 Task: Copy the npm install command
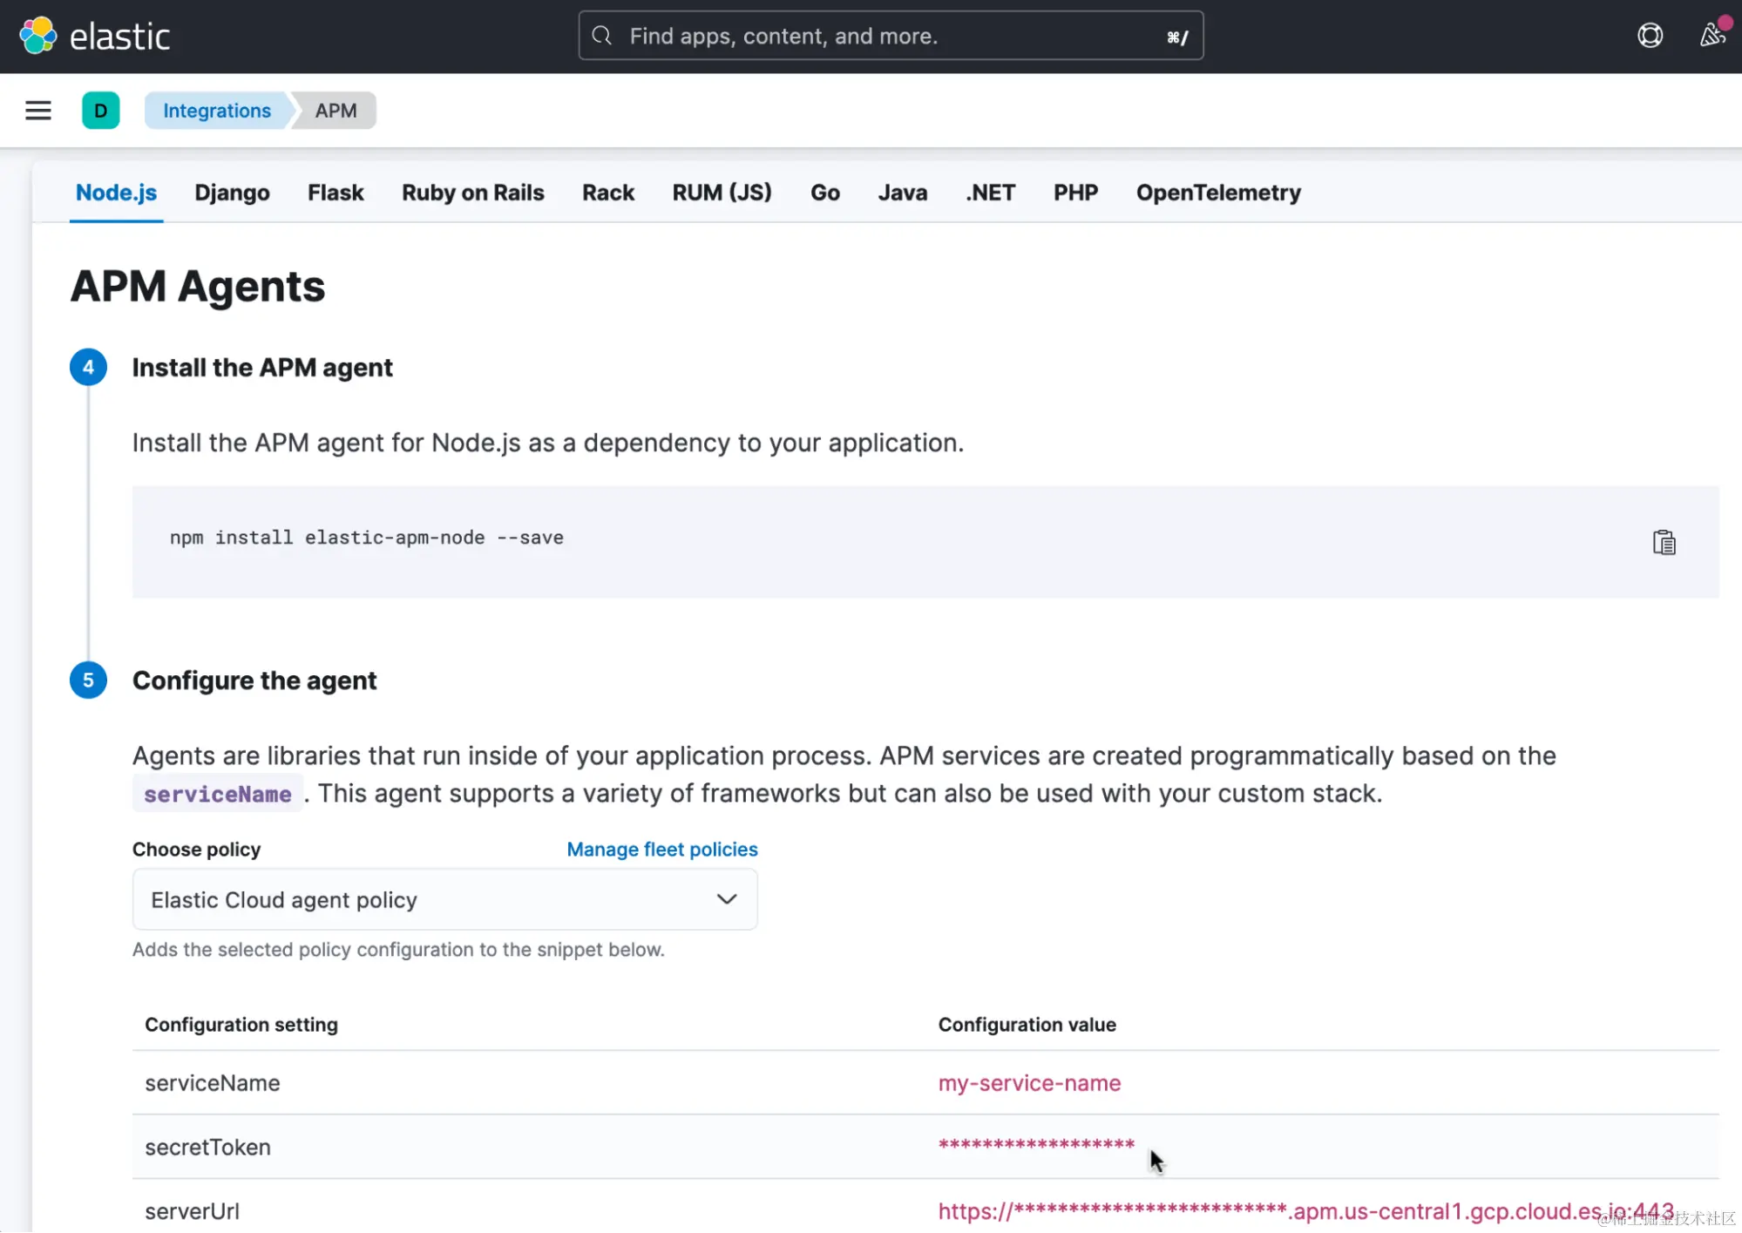pos(1664,542)
